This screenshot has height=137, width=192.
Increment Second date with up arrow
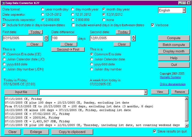(134, 37)
